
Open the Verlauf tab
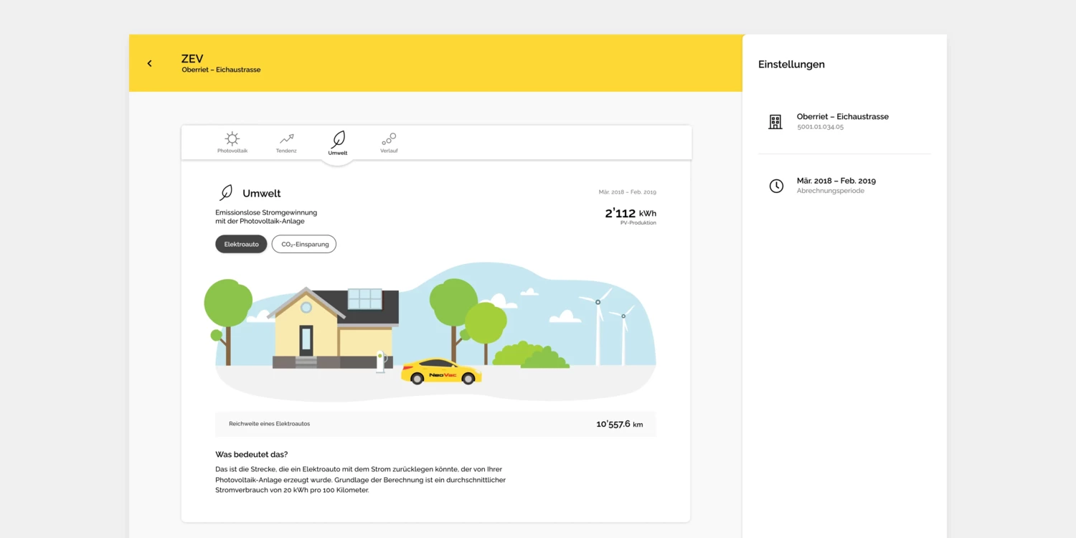point(389,142)
